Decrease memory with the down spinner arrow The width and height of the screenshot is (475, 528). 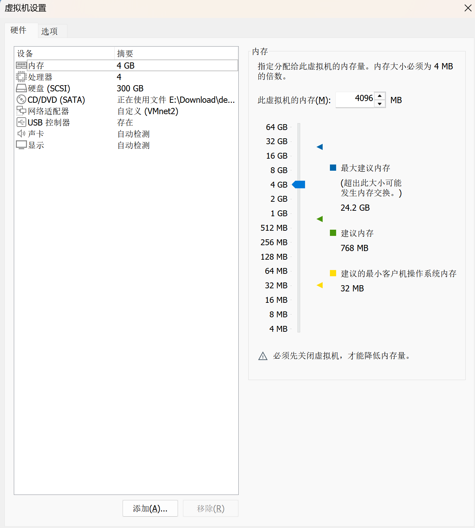[380, 104]
